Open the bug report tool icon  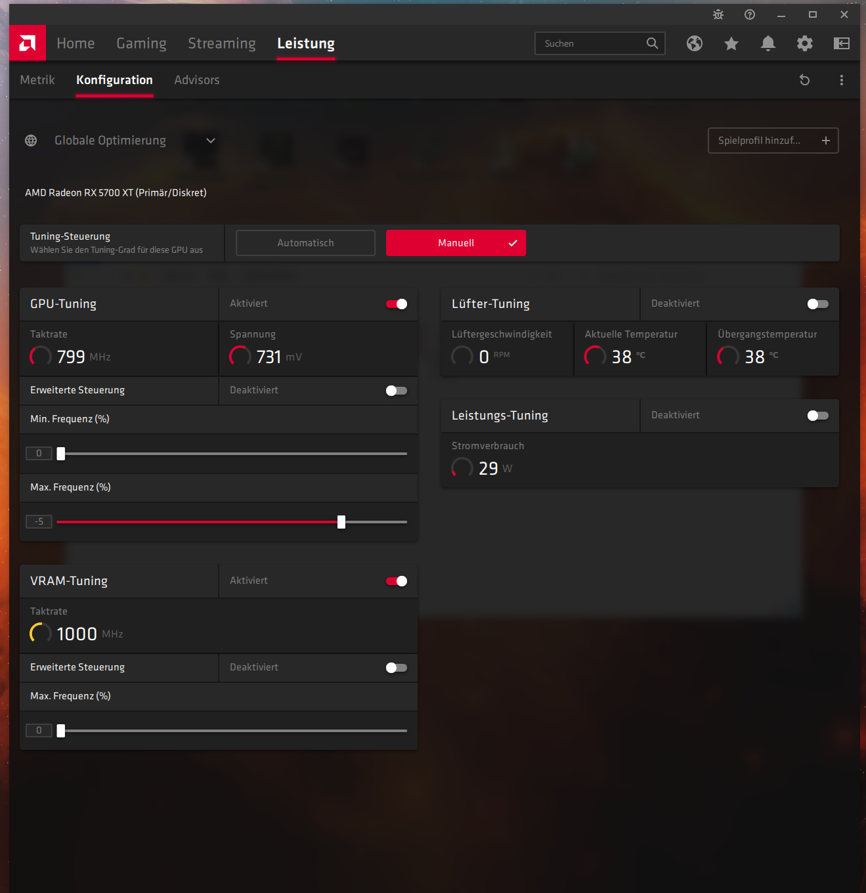[718, 14]
